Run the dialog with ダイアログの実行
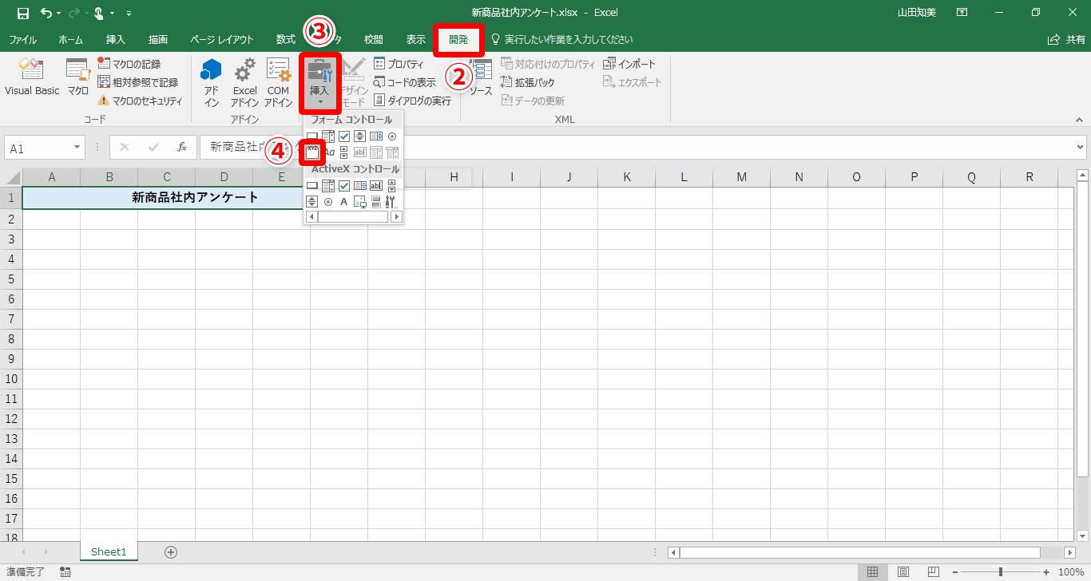Image resolution: width=1091 pixels, height=581 pixels. [x=412, y=101]
